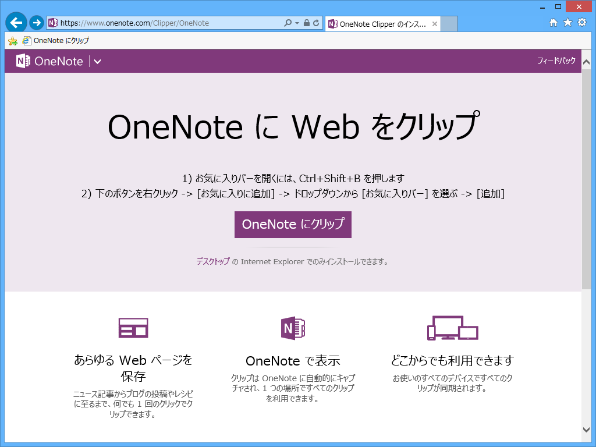
Task: Click the multiple devices feature icon
Action: pos(452,328)
